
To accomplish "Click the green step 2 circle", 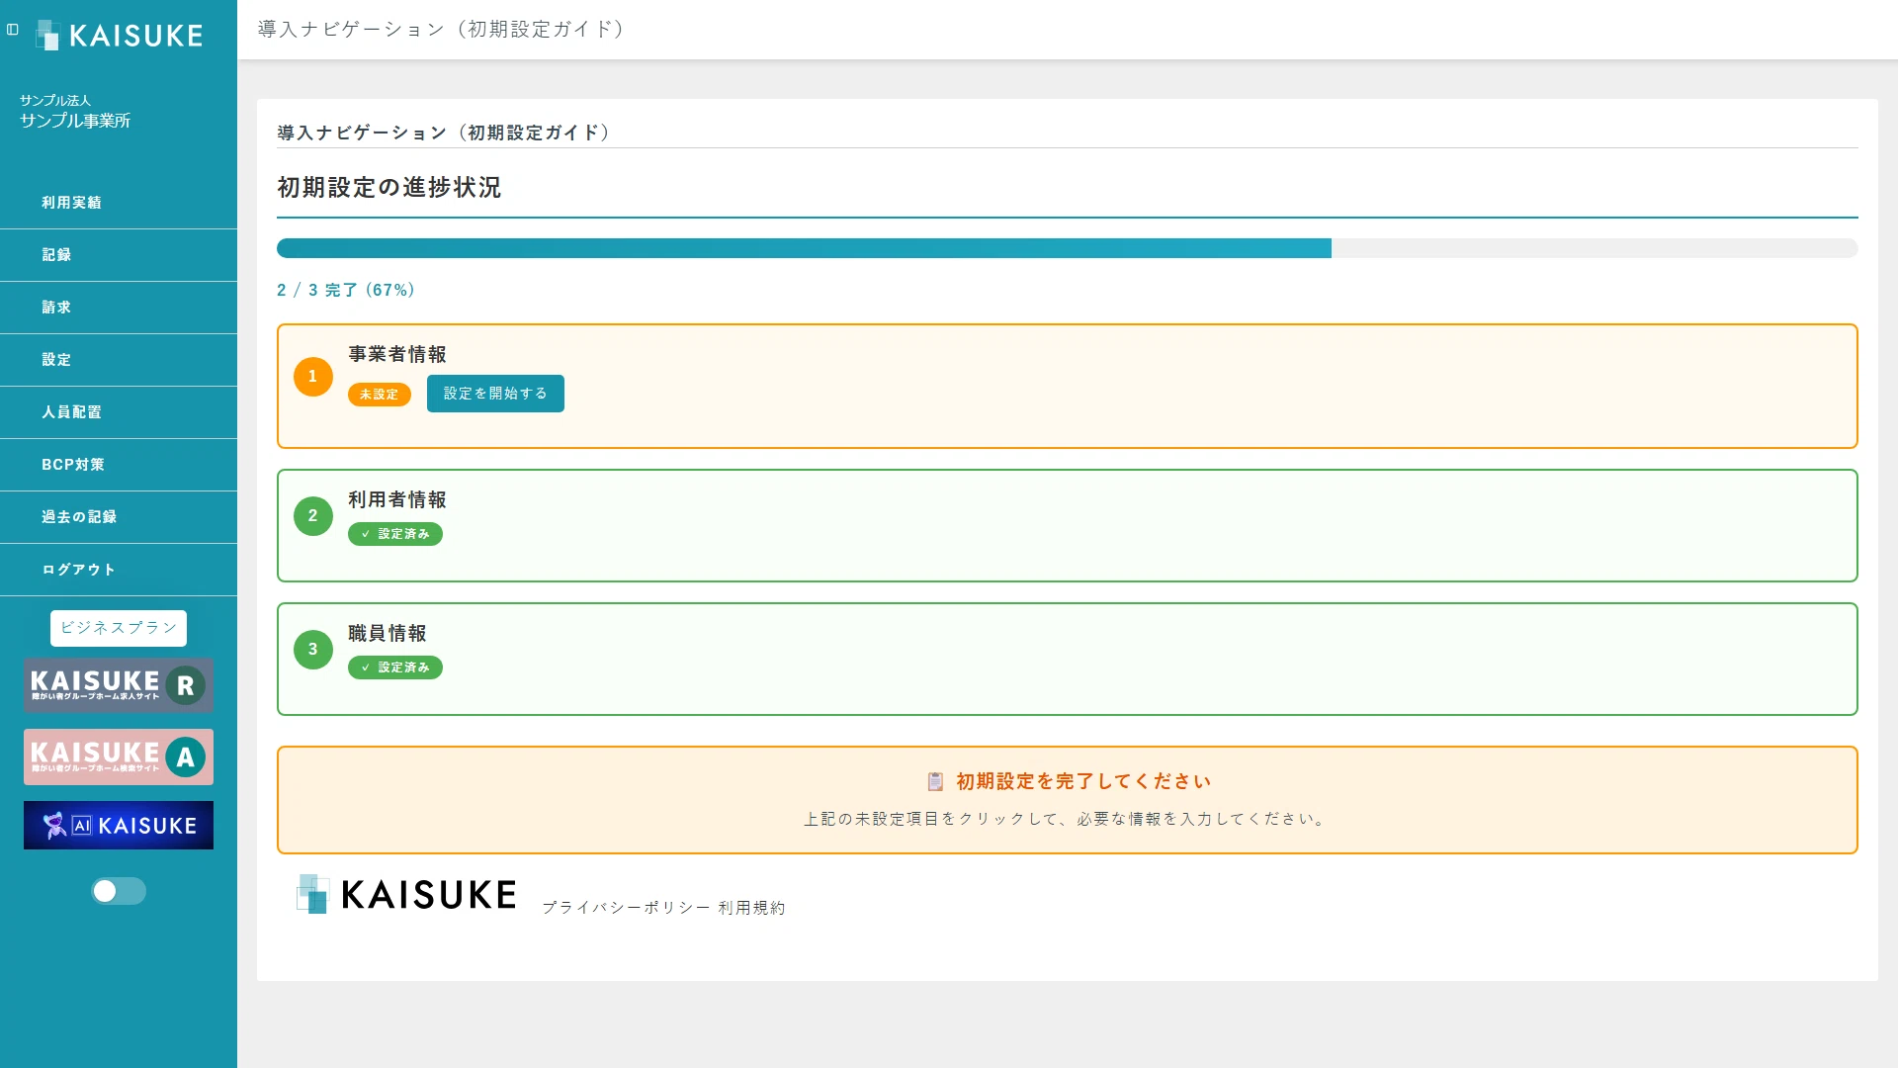I will pyautogui.click(x=313, y=516).
